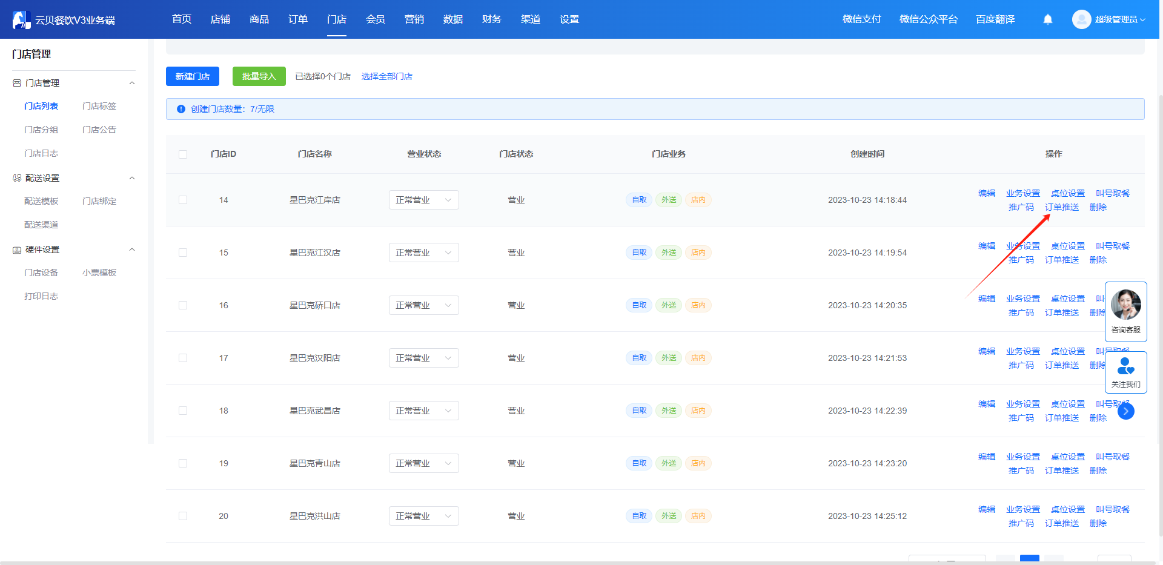
Task: Click the 硬件设置 section icon in sidebar
Action: click(17, 249)
